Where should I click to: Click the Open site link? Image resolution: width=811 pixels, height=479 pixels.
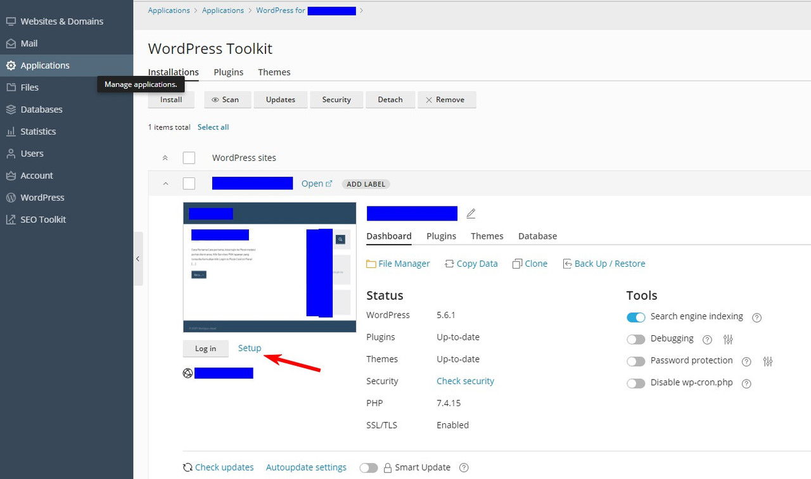click(x=317, y=184)
